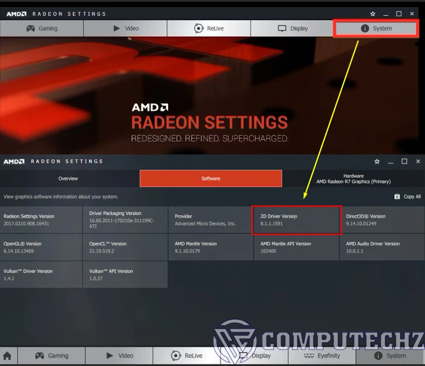
Task: Open Display tab in the splash window
Action: coord(293,28)
